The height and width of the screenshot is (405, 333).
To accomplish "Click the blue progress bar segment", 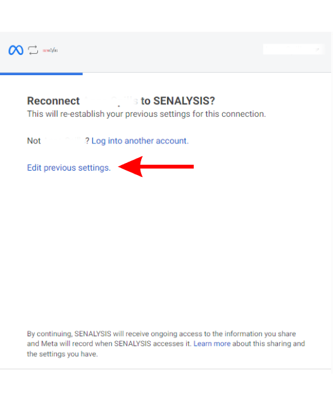I will pyautogui.click(x=41, y=74).
